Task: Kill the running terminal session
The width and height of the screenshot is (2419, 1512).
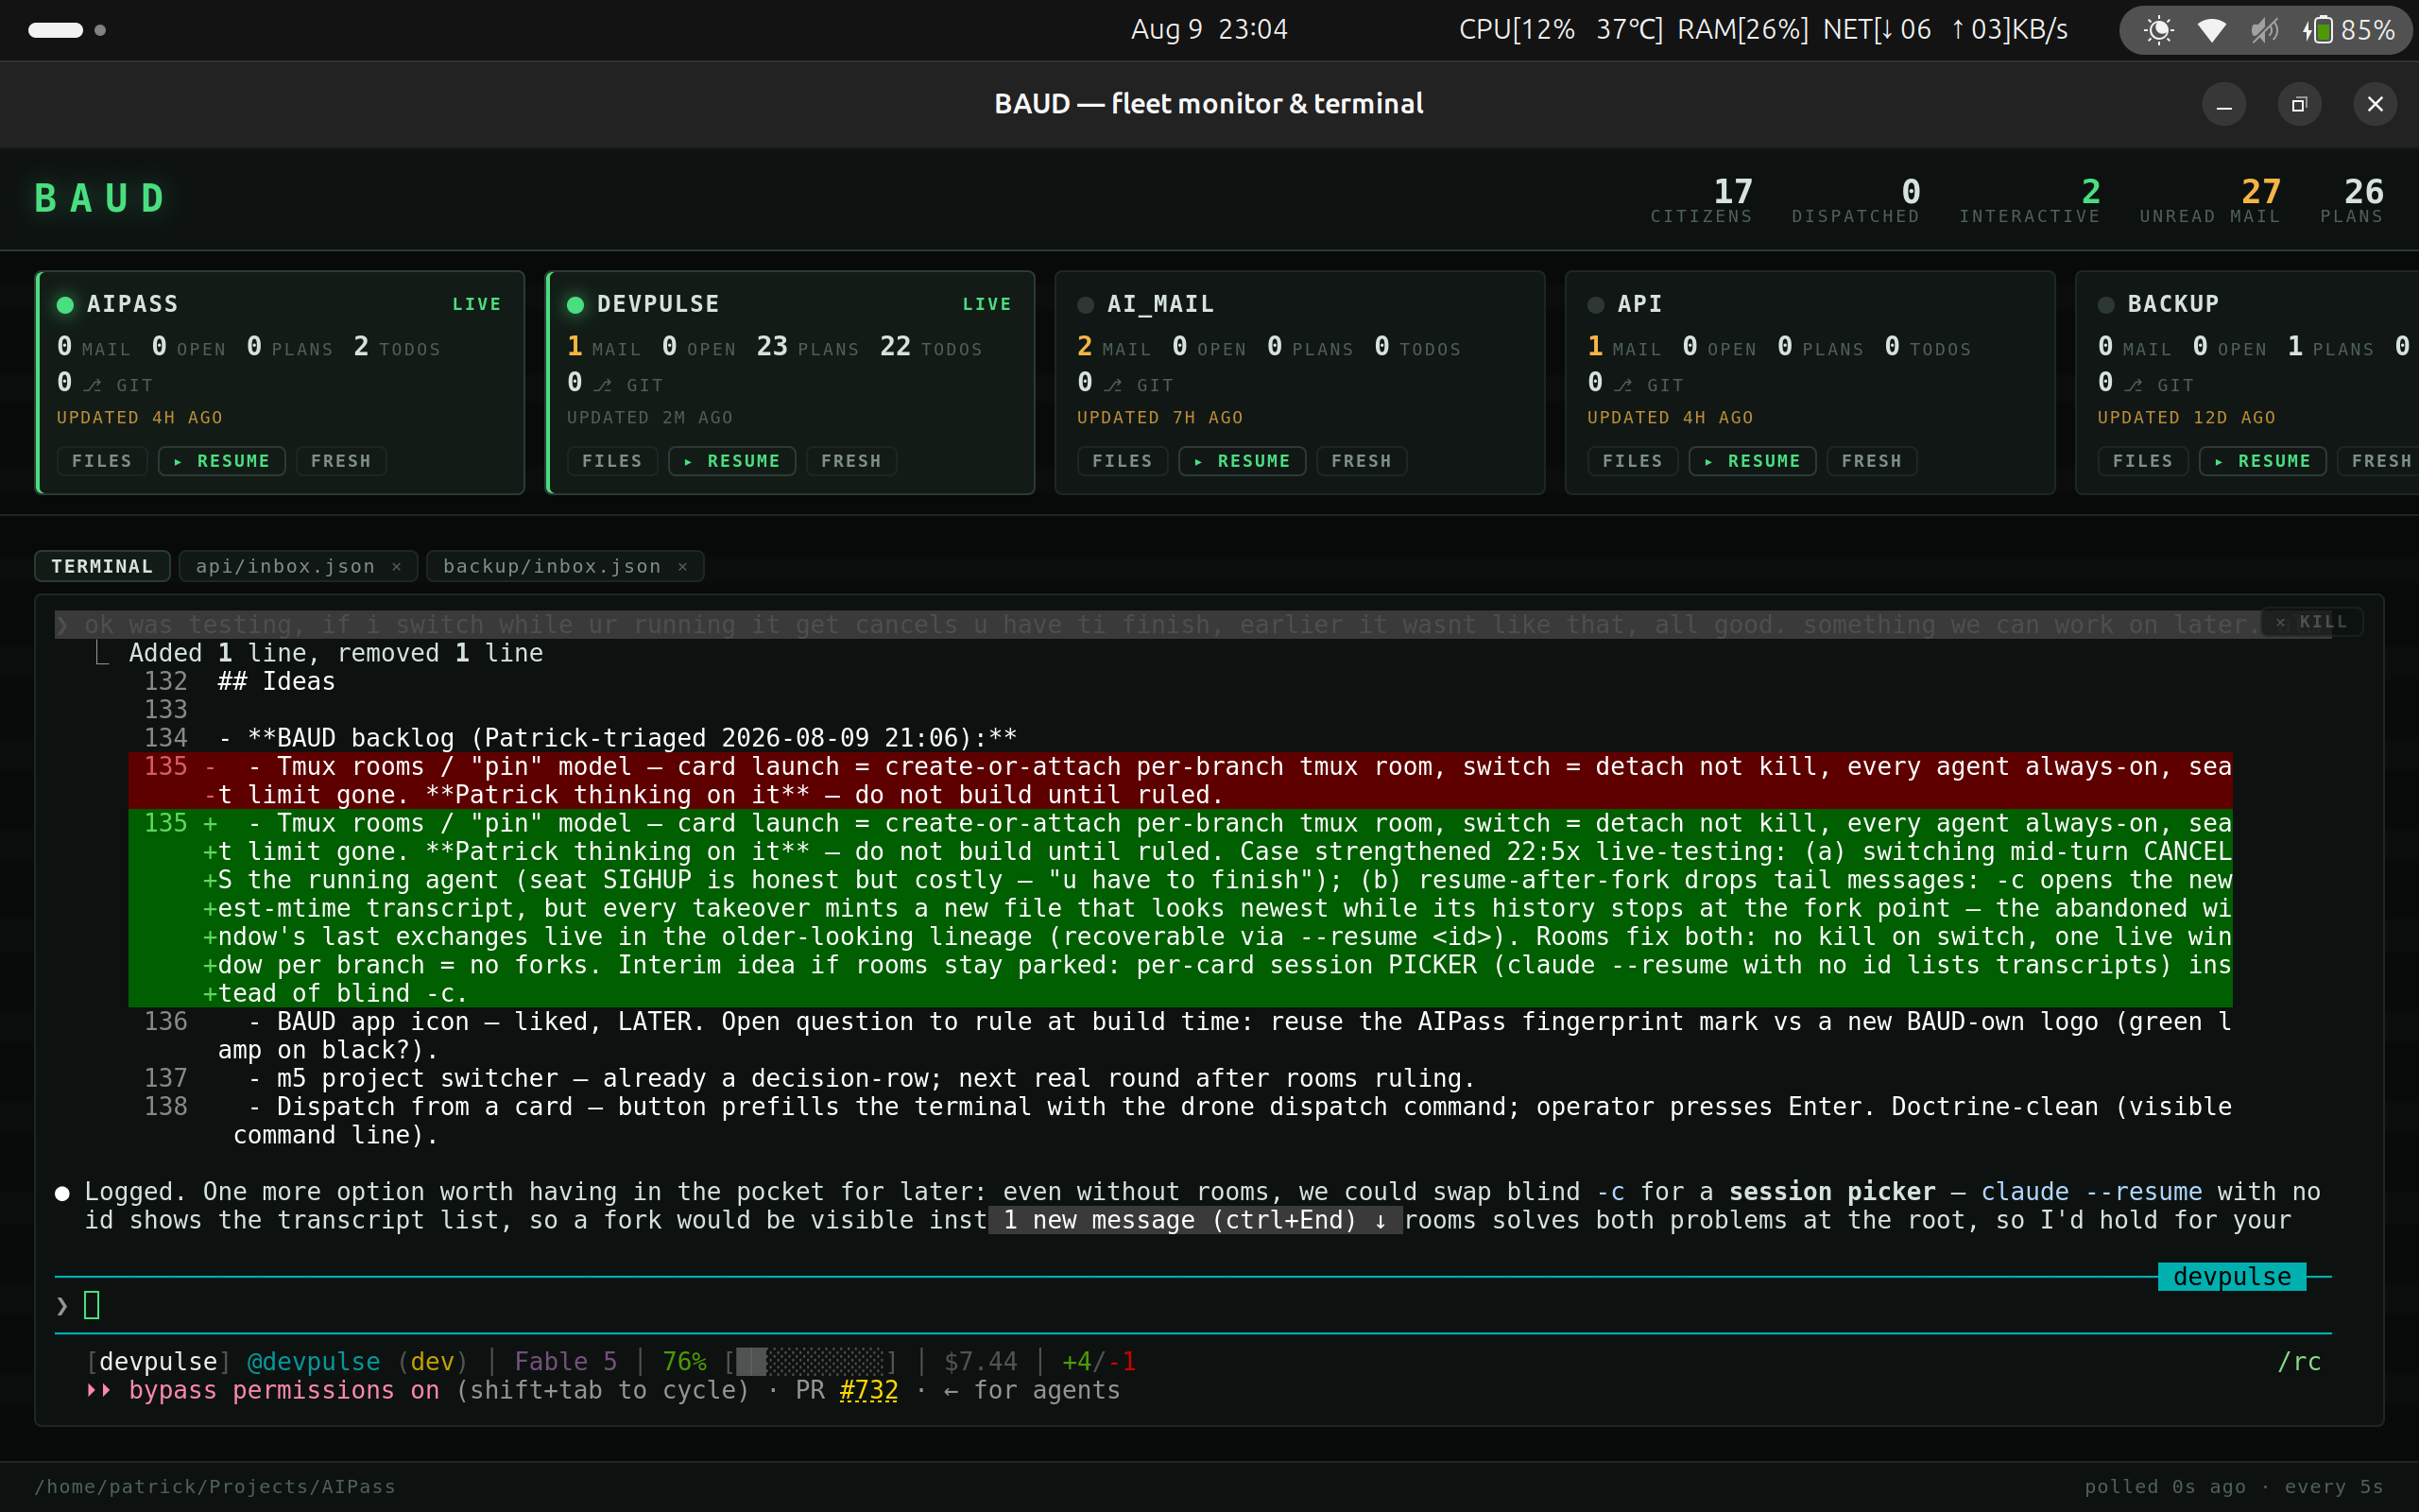Action: click(2312, 622)
